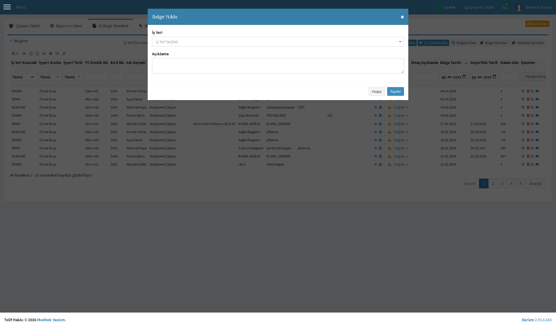Open the Geçerlilik Tarihi date filter
This screenshot has height=327, width=556.
coord(484,77)
